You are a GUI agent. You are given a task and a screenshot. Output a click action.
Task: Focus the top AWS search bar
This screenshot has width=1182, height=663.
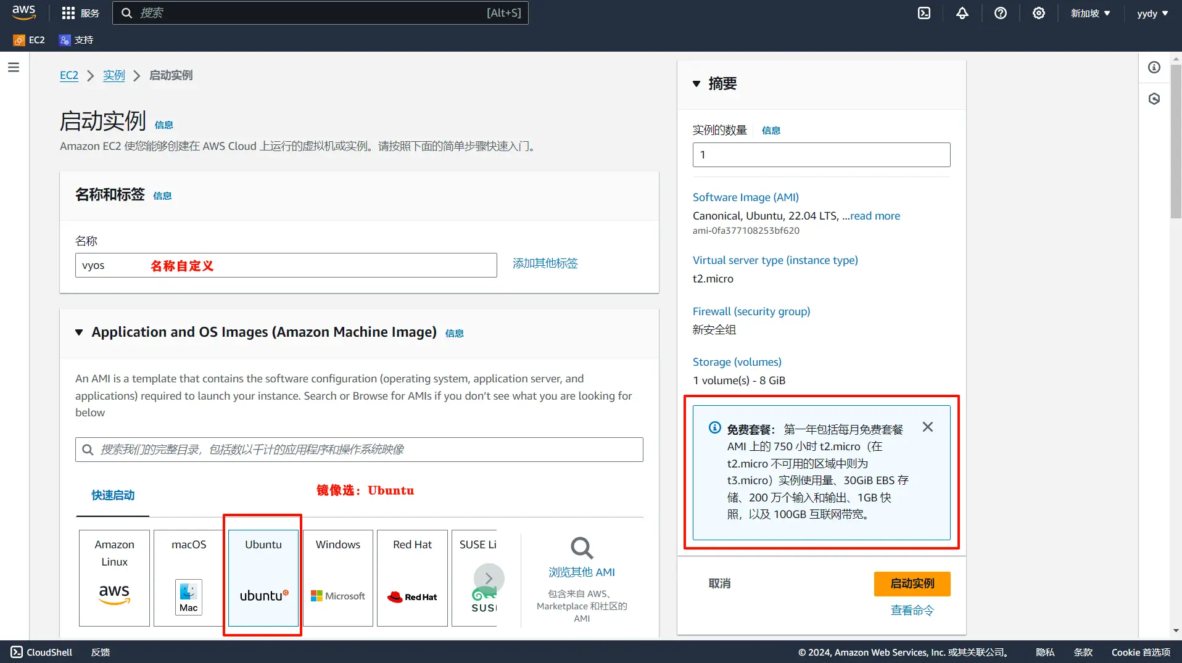point(320,13)
